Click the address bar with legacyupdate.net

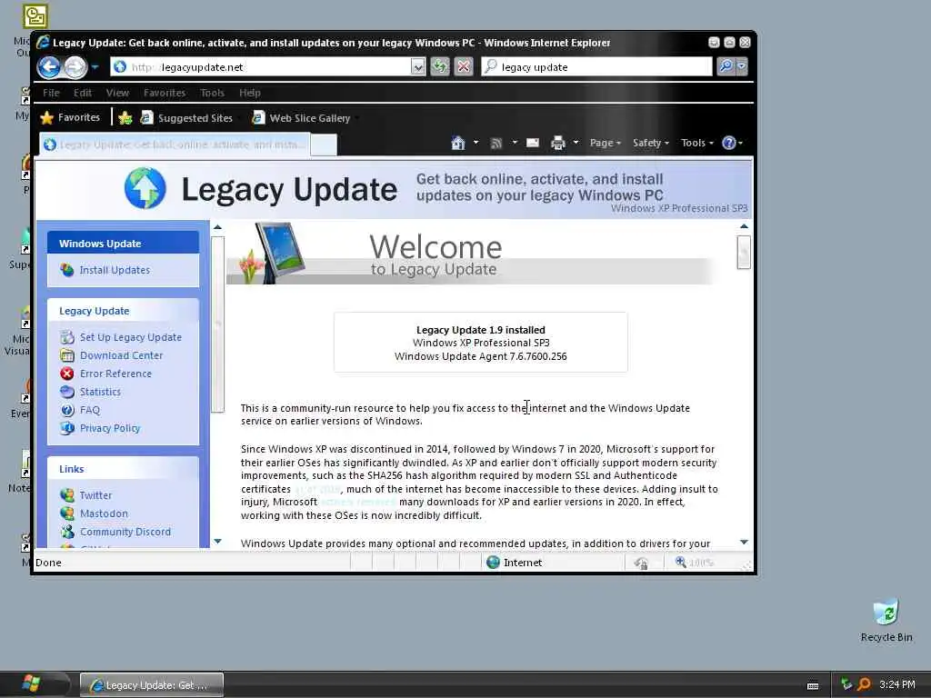(261, 67)
